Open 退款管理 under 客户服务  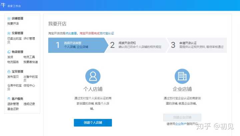point(13,104)
